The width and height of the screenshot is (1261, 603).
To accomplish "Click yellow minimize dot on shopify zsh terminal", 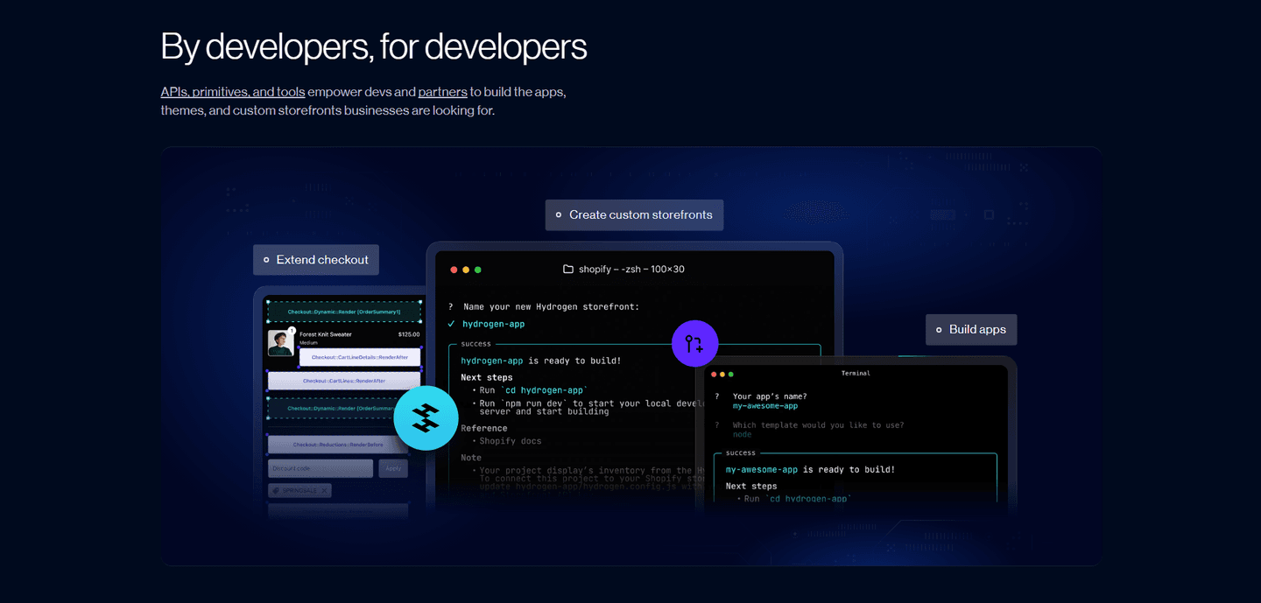I will pyautogui.click(x=466, y=270).
